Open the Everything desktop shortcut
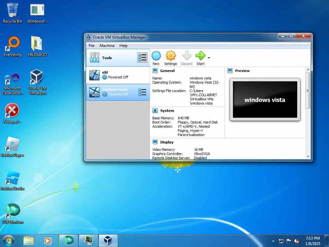 pyautogui.click(x=13, y=47)
